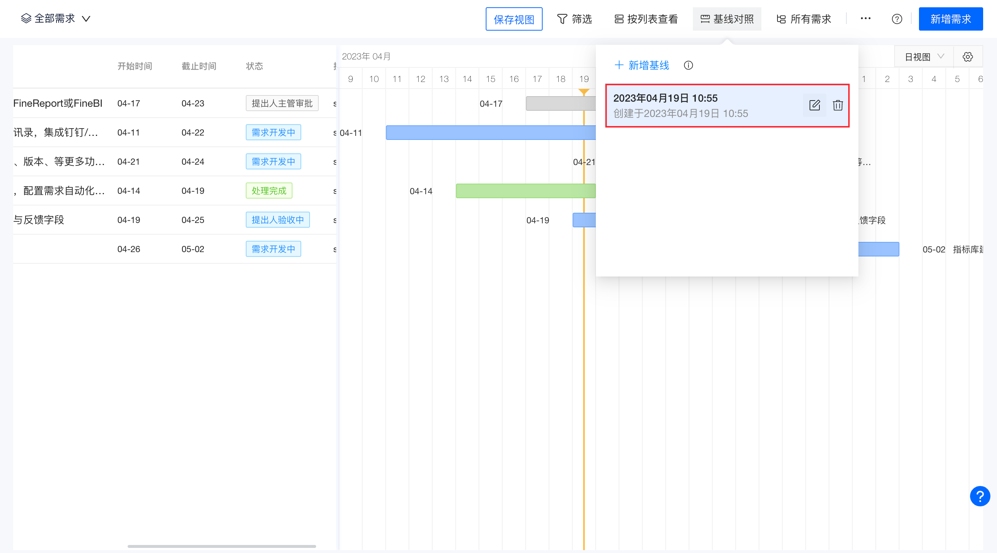Viewport: 997px width, 553px height.
Task: Open Gantt settings gear icon
Action: pos(967,57)
